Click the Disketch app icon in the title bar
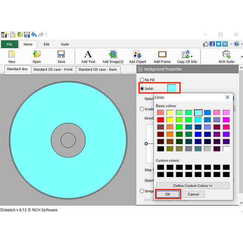This screenshot has width=243, height=243. click(4, 35)
